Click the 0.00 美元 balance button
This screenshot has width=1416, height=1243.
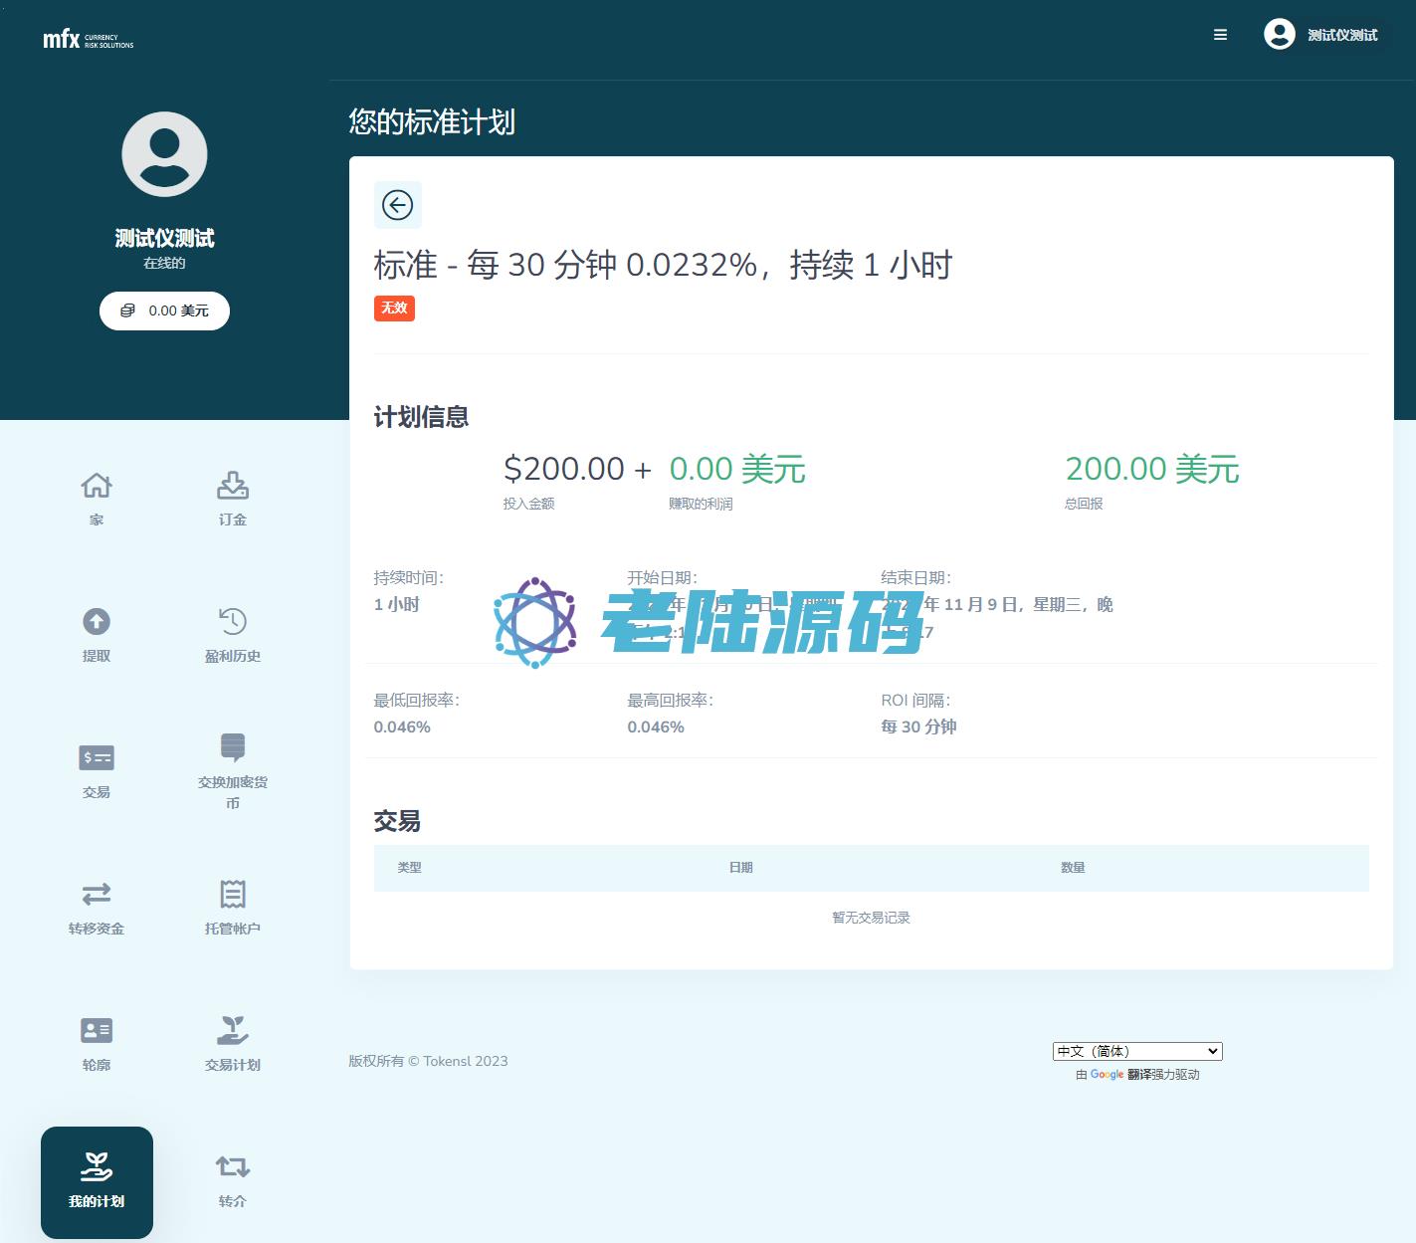[x=164, y=311]
